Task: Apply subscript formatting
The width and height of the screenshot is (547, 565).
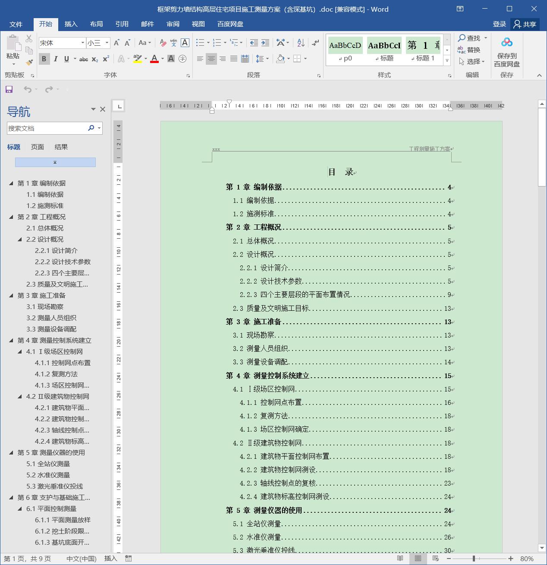Action: point(95,59)
